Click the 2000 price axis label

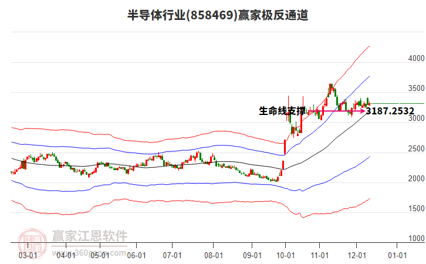416,178
